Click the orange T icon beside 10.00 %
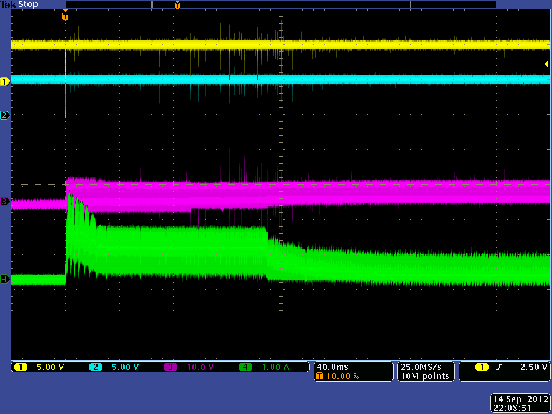Viewport: 552px width, 414px height. pos(320,376)
